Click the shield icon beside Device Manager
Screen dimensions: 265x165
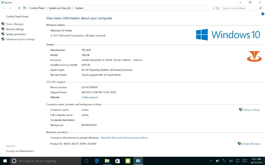3,24
